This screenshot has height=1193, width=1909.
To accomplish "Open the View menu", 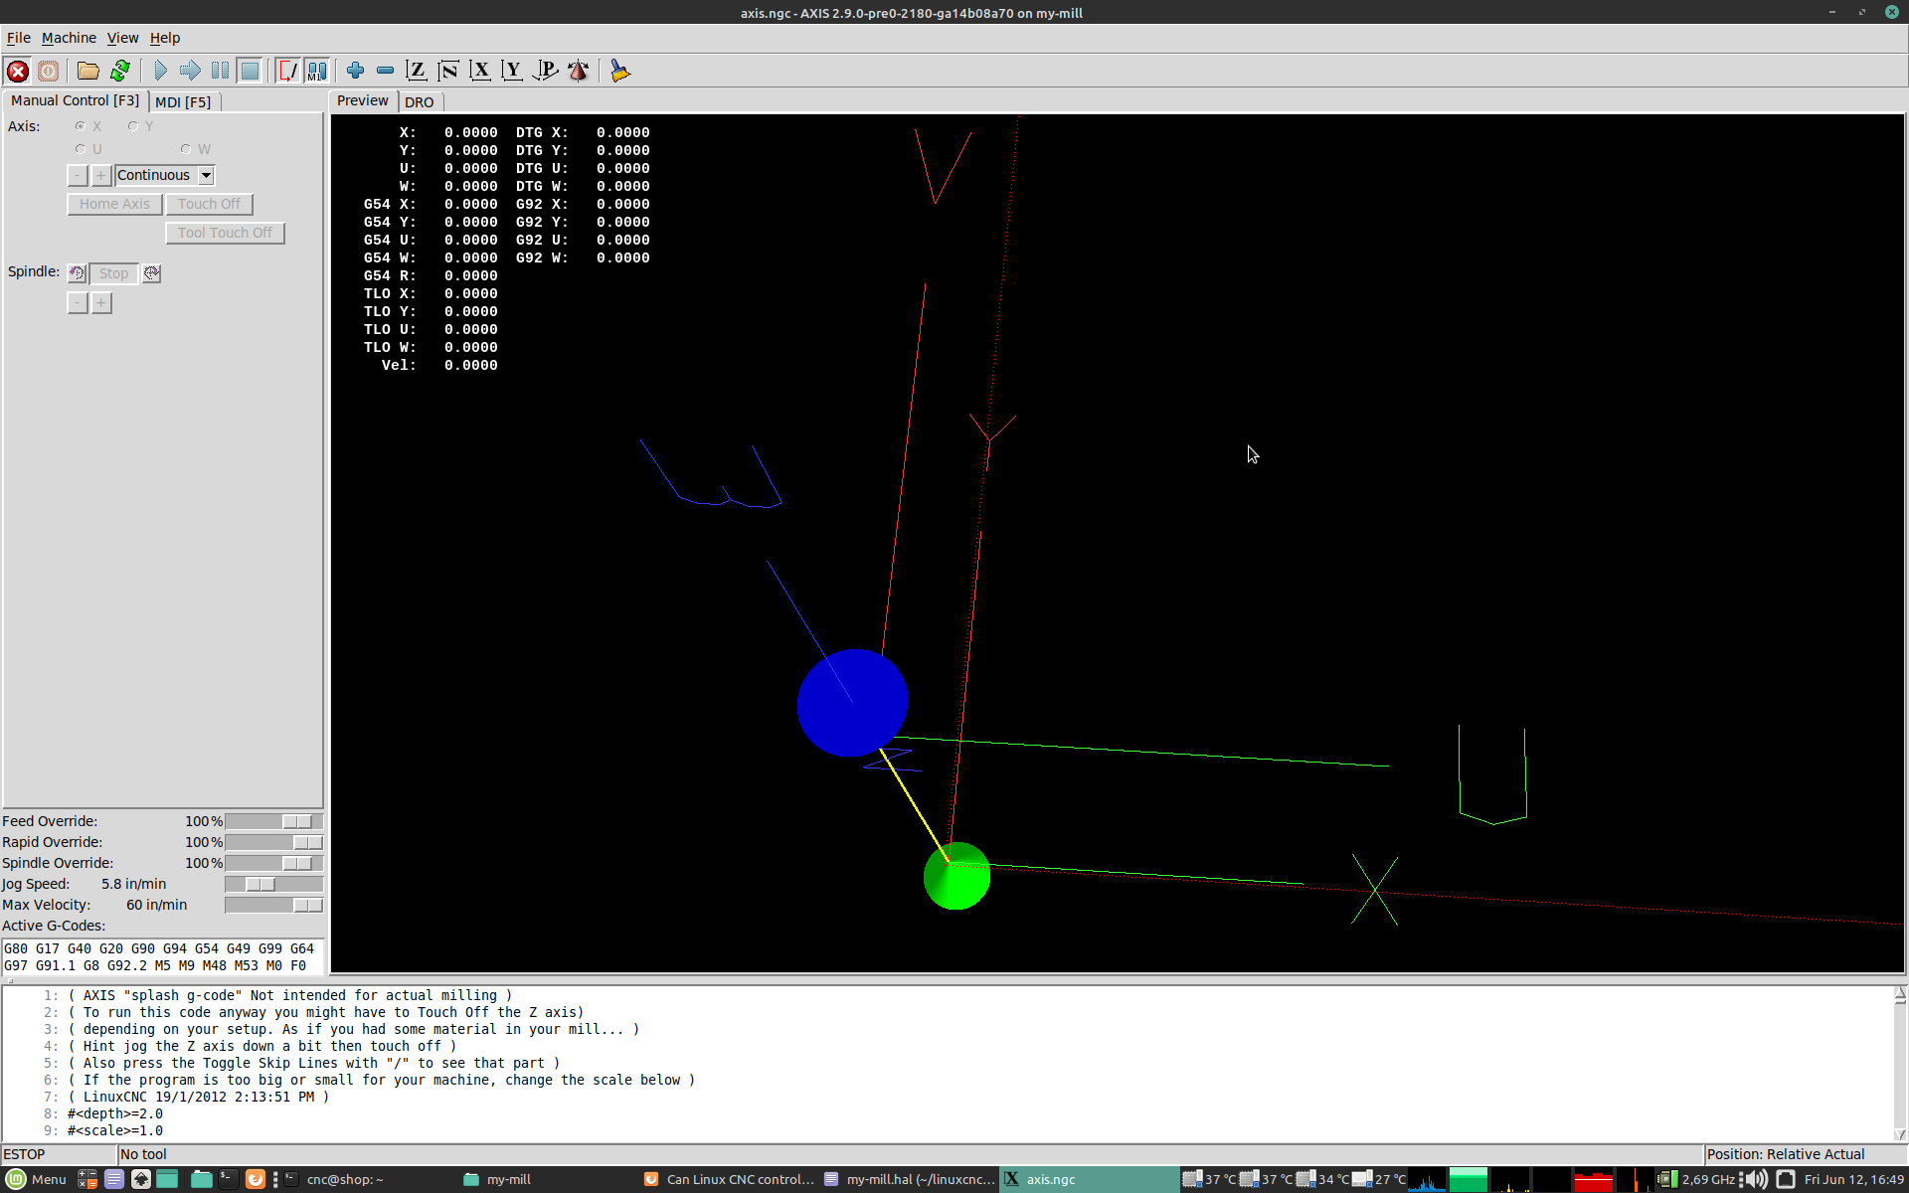I will 122,38.
